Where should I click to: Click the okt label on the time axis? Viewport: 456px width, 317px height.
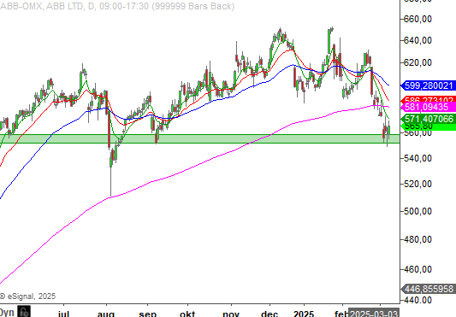tap(187, 314)
